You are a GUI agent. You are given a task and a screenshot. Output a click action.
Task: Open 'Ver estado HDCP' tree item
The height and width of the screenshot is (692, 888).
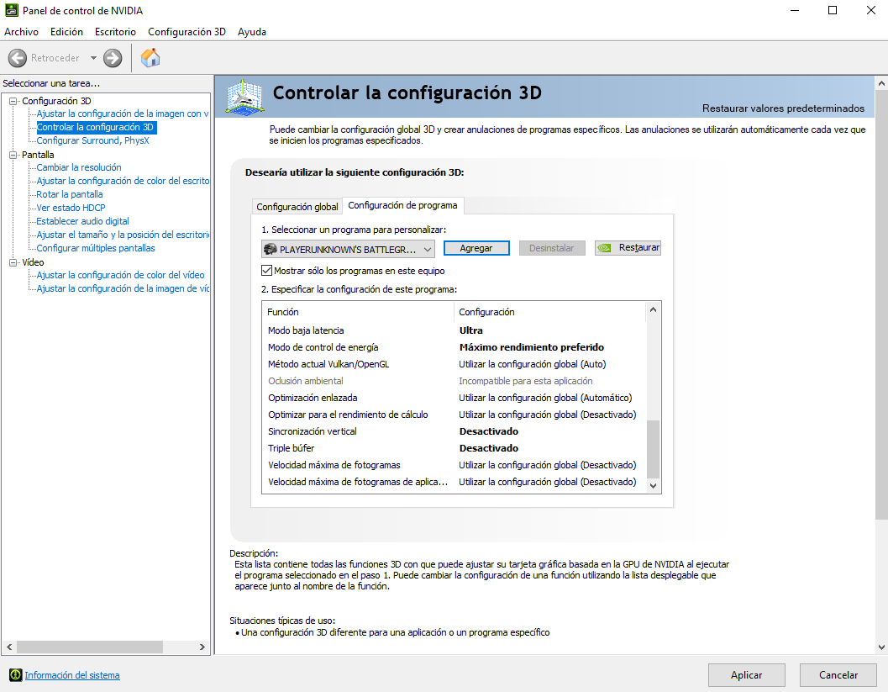(x=71, y=208)
